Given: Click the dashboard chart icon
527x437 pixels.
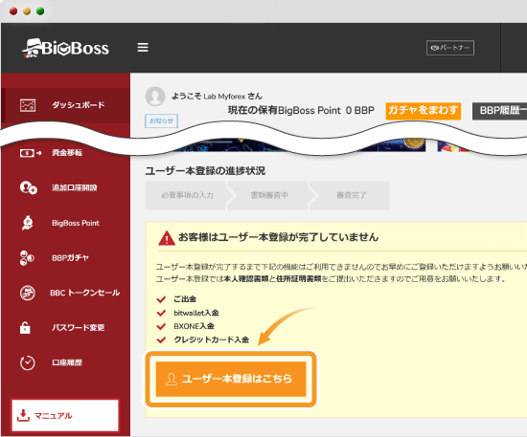Looking at the screenshot, I should (x=28, y=105).
